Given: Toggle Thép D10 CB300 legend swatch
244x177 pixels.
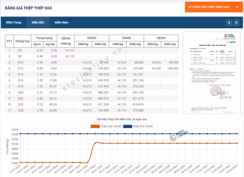Looking at the screenshot, I should tap(128, 126).
